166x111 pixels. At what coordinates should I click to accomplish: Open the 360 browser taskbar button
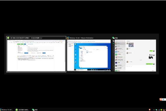pyautogui.click(x=22, y=110)
